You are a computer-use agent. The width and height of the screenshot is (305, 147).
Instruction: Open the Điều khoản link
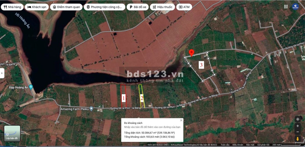238,145
